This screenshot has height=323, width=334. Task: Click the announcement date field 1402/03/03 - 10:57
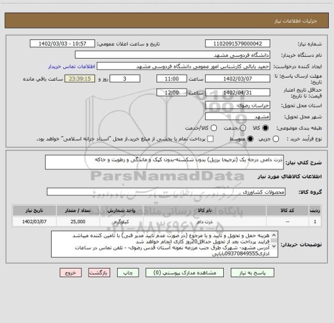(62, 43)
